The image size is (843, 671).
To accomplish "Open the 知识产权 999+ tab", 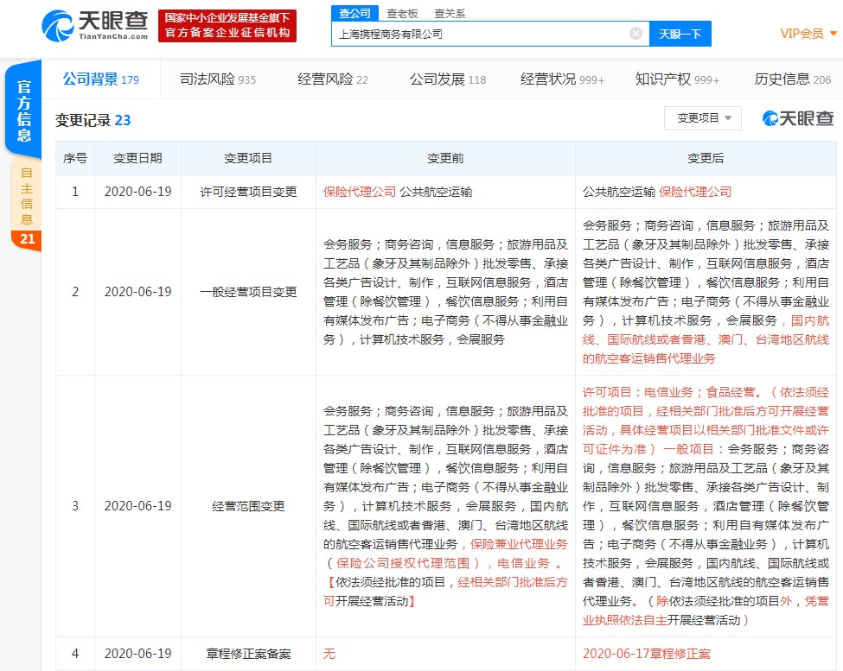I will tap(677, 79).
